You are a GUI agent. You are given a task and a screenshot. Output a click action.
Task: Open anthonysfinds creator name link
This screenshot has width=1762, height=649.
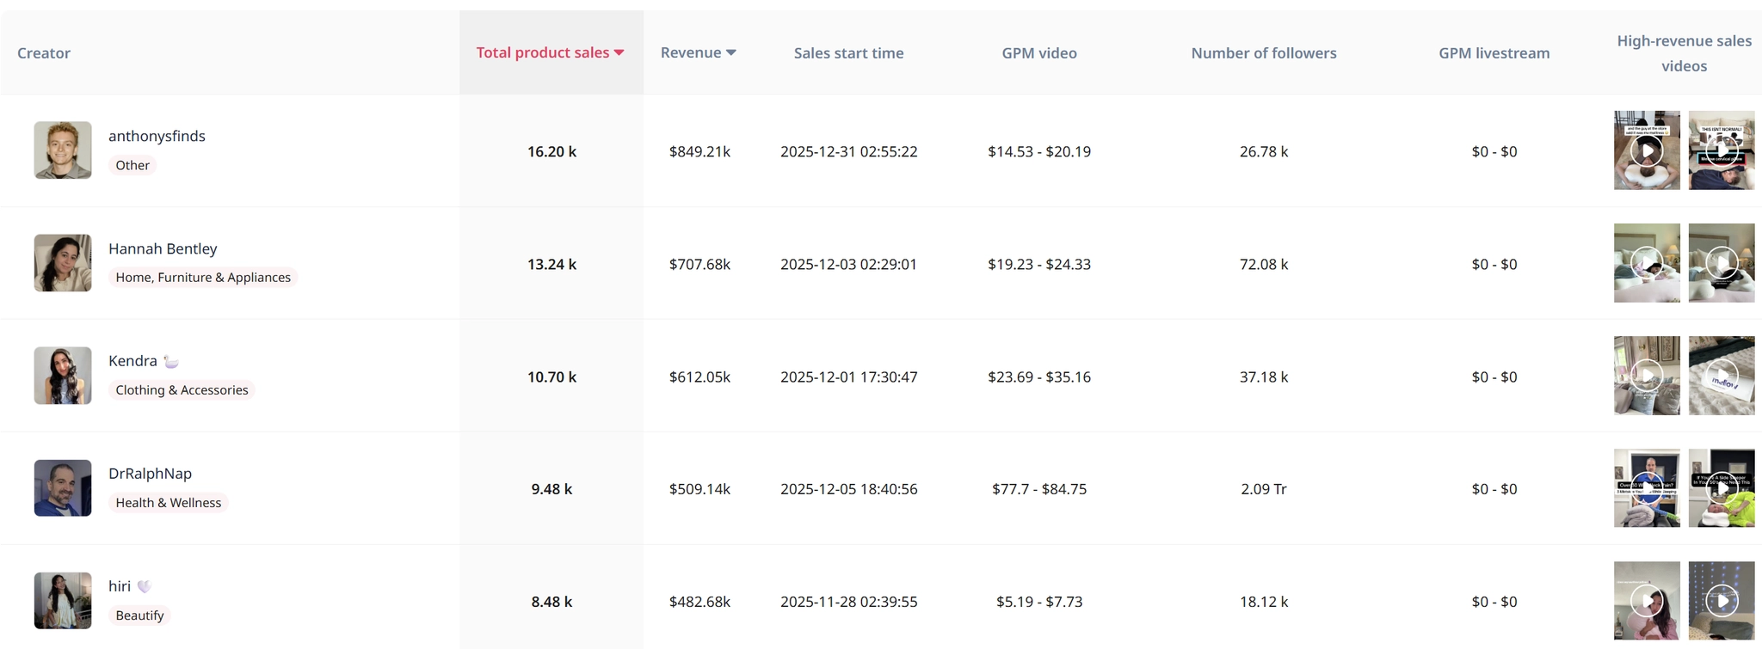coord(157,136)
